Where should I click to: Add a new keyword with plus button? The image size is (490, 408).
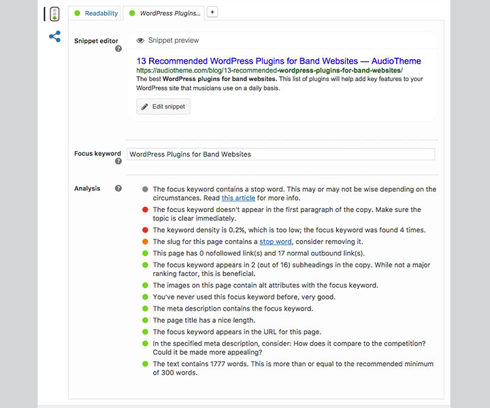(x=212, y=12)
